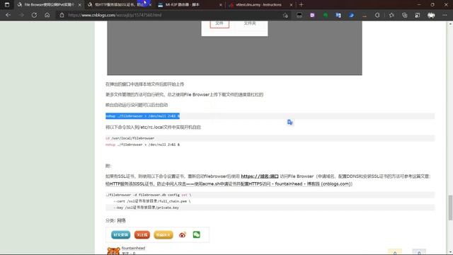Open the browser share/screenshot icon
Image resolution: width=453 pixels, height=255 pixels.
tap(418, 15)
